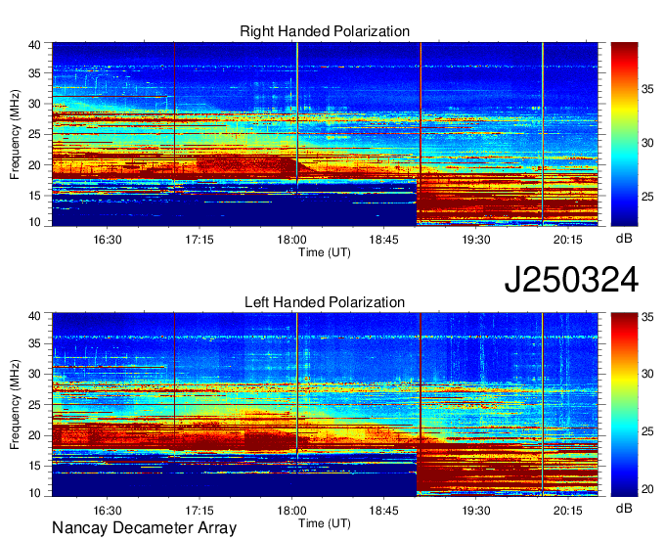Click the Left Handed Polarization colorbar
The width and height of the screenshot is (665, 540).
point(624,405)
